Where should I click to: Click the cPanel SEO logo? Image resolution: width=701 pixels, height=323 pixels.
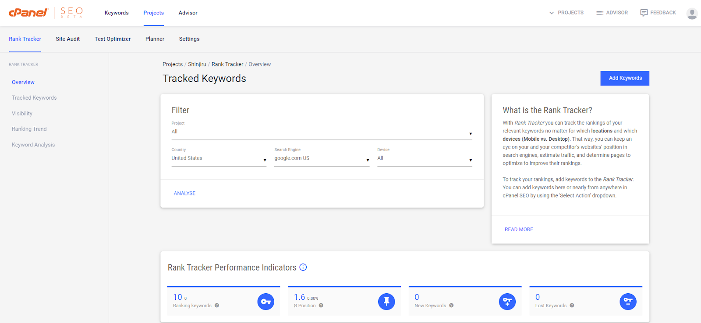(x=46, y=13)
